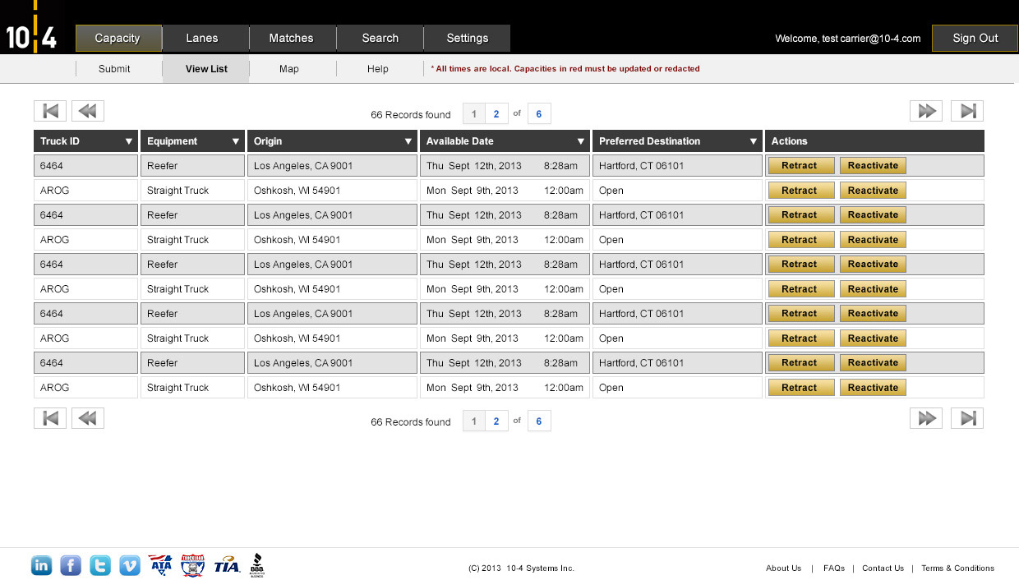Click the BBB accredited business logo
The height and width of the screenshot is (580, 1019).
pyautogui.click(x=256, y=565)
